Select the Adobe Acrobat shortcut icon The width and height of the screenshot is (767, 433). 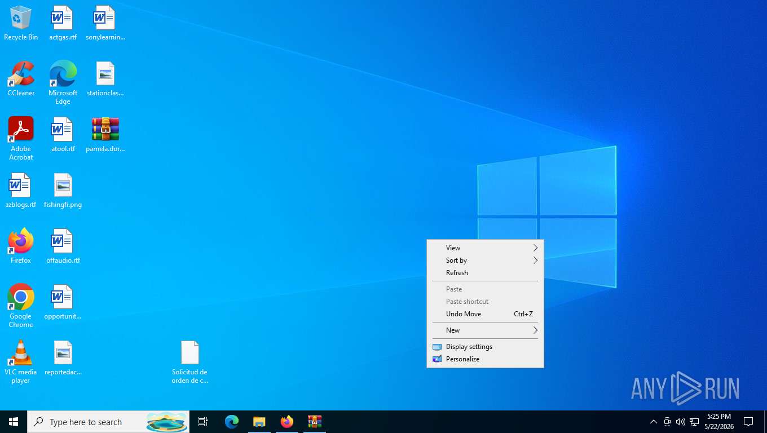21,139
